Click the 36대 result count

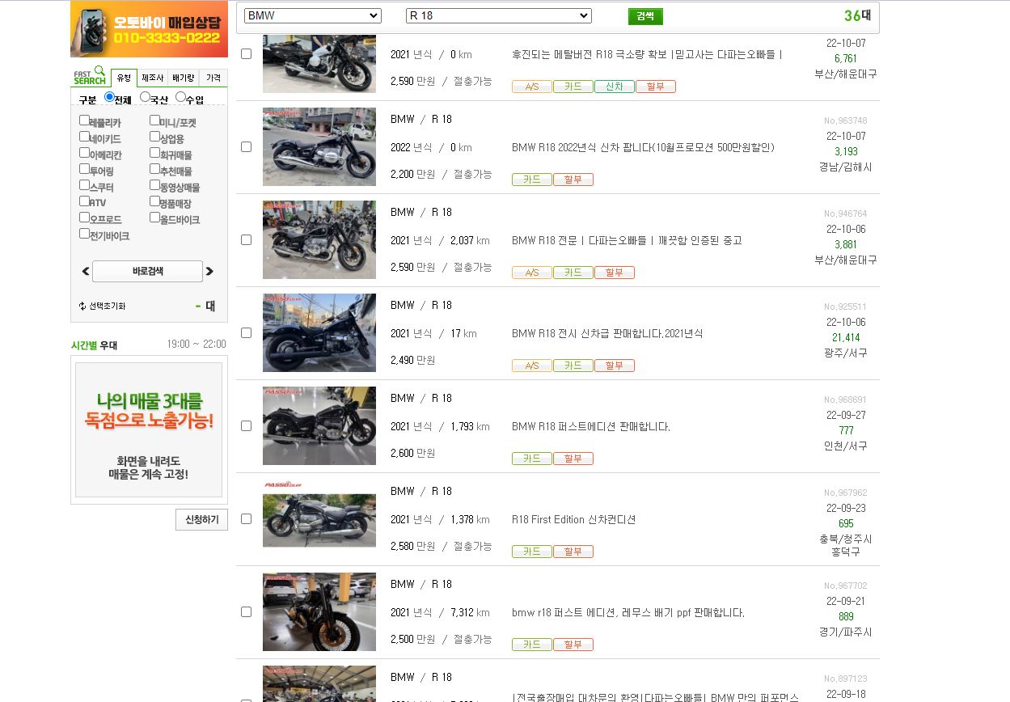(857, 15)
